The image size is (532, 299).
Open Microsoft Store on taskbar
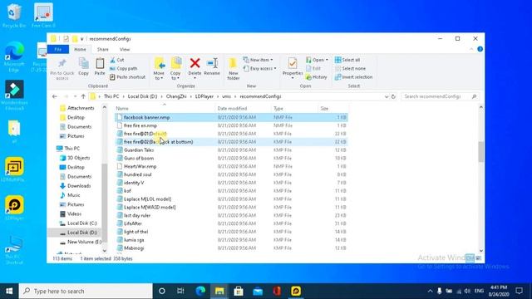click(x=239, y=291)
